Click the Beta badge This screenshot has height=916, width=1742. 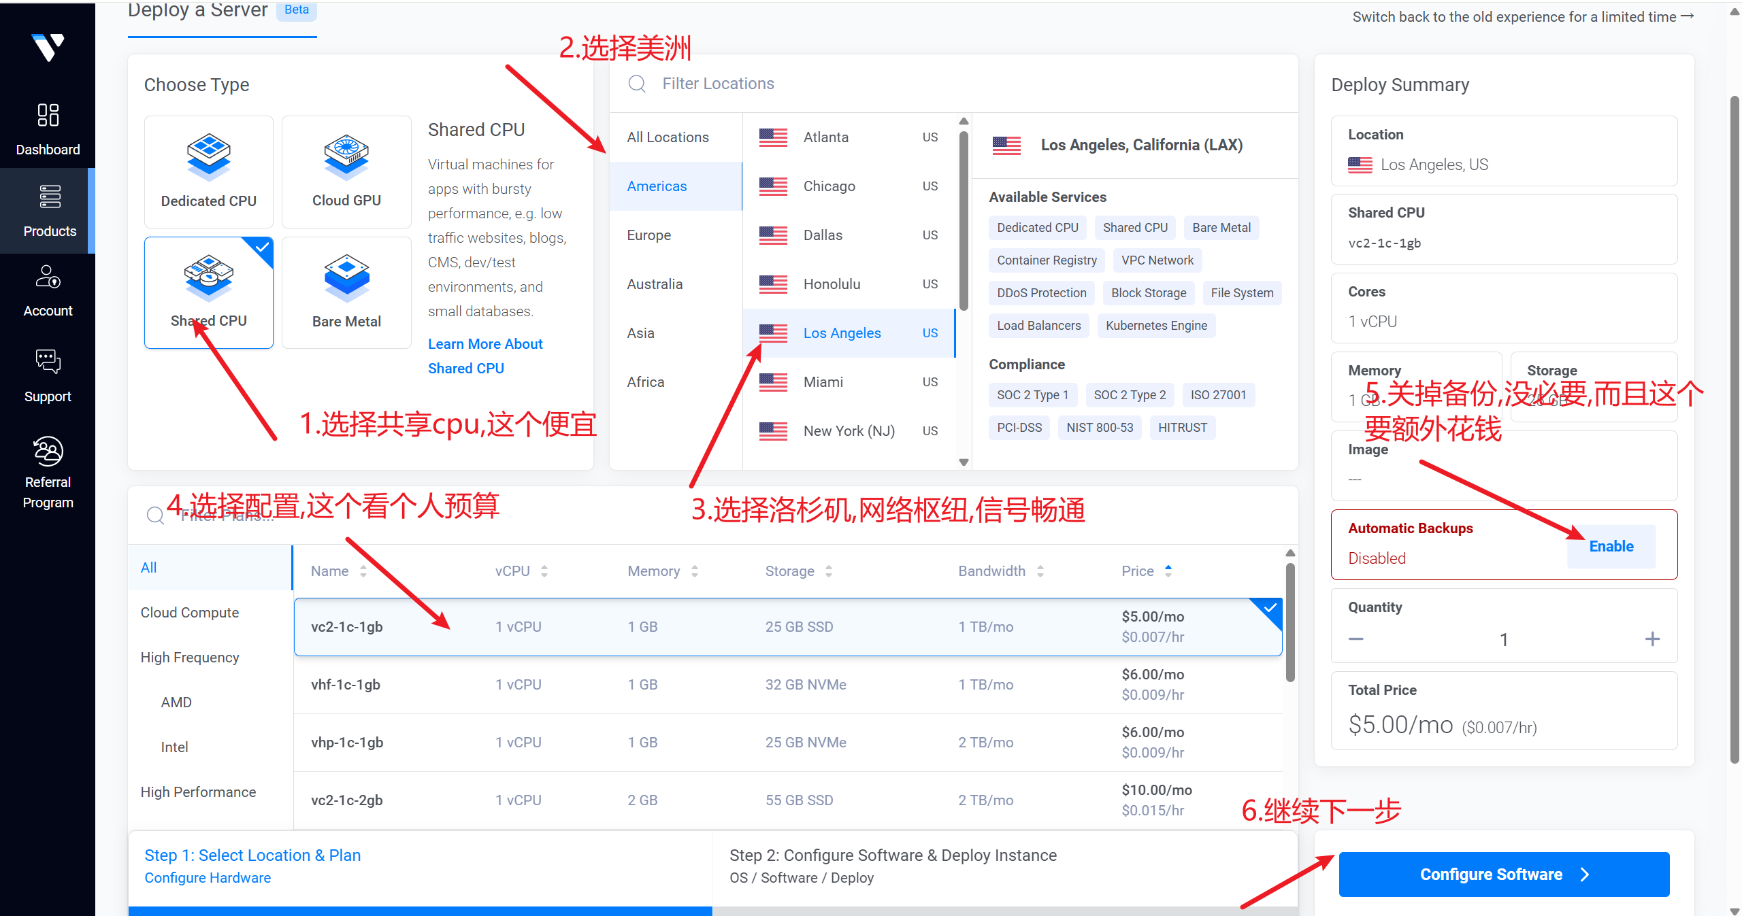297,10
